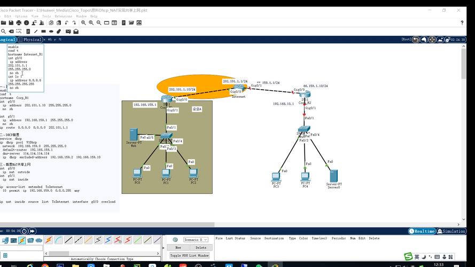Choose the Copper Straight-Through cable
This screenshot has width=475, height=267.
click(x=68, y=240)
